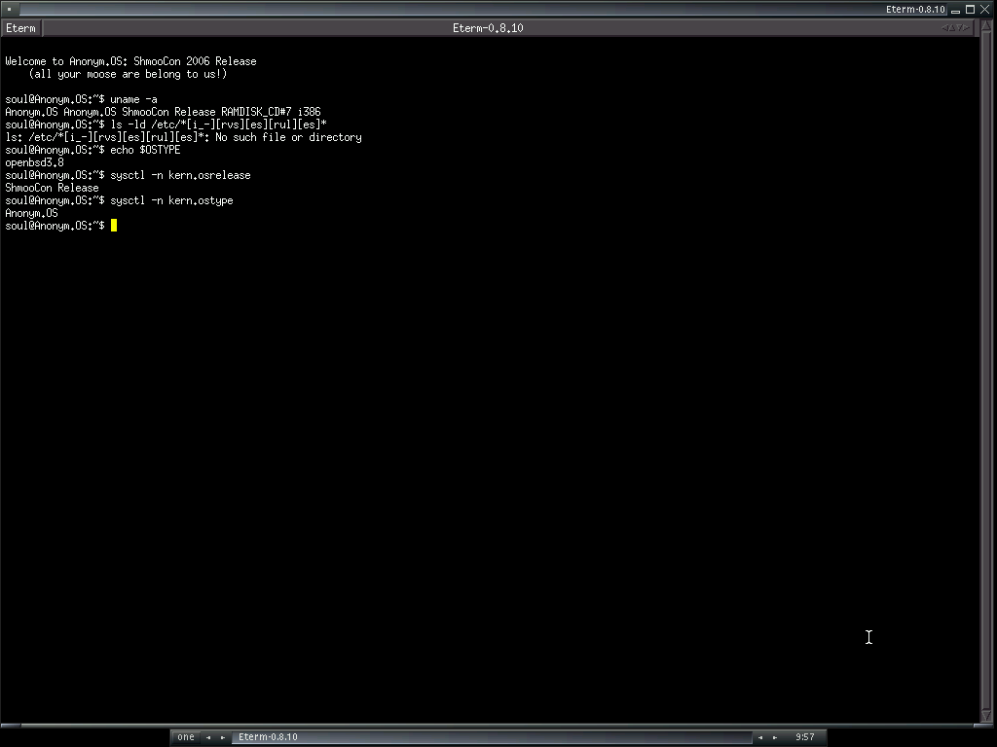Image resolution: width=997 pixels, height=747 pixels.
Task: Close the Eterm-0.8.10 window
Action: click(985, 9)
